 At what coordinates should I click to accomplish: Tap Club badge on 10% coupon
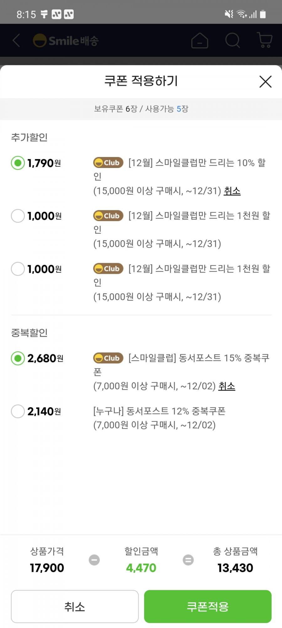(x=108, y=163)
